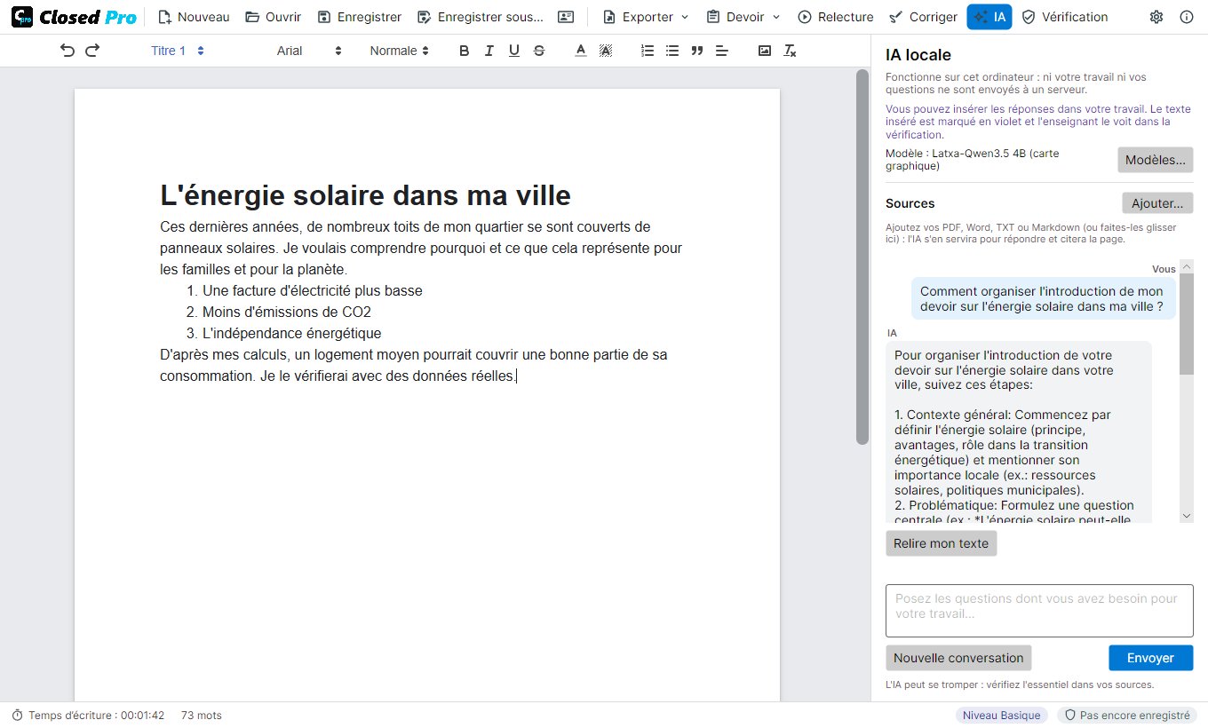The height and width of the screenshot is (728, 1208).
Task: Start a Nouvelle conversation
Action: pos(958,658)
